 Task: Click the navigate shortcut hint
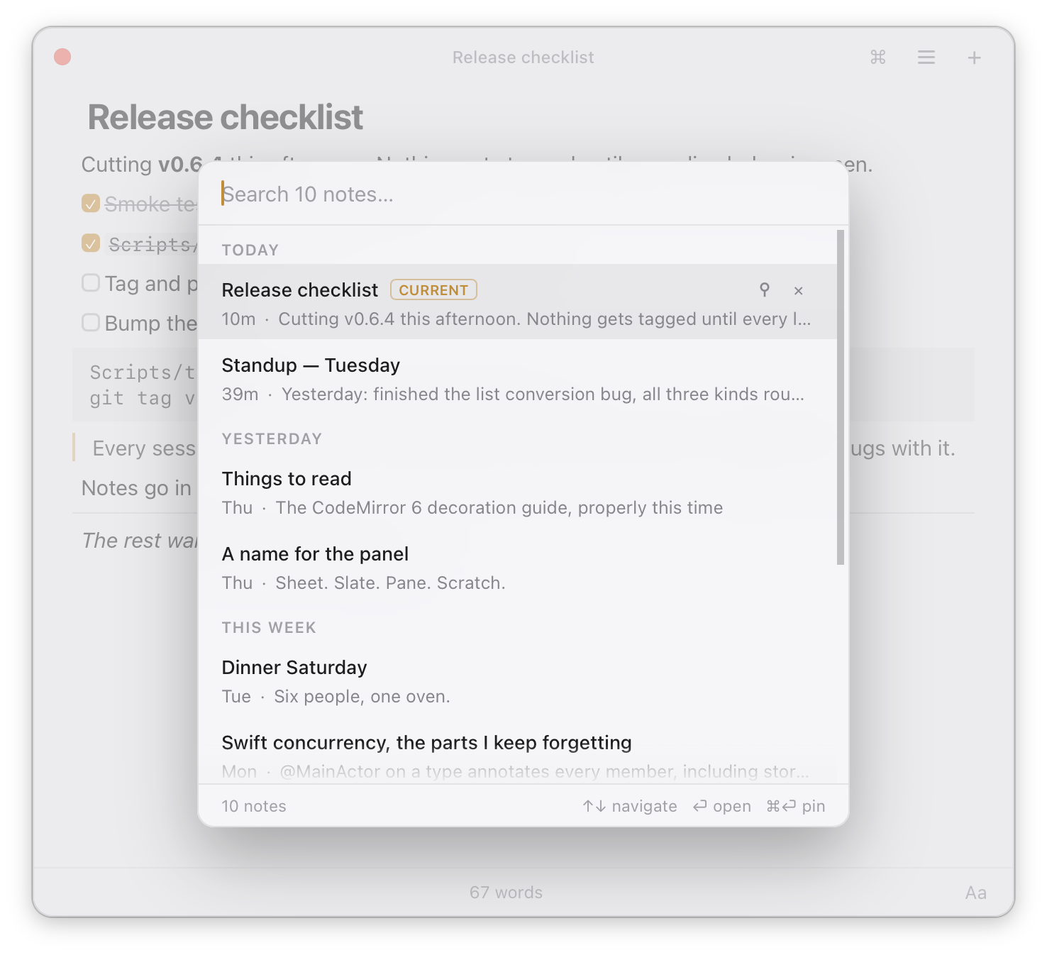pyautogui.click(x=630, y=806)
